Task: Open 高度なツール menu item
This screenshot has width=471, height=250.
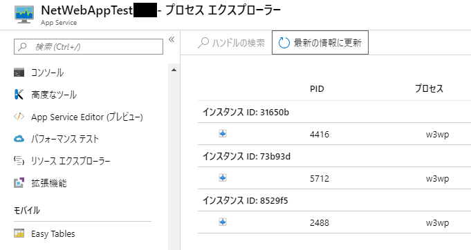Action: pos(54,95)
